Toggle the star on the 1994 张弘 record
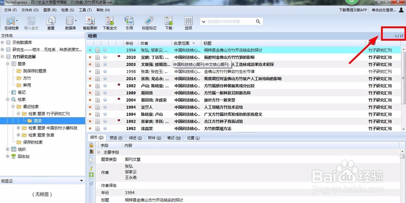Viewport: 406px width, 203px height. click(x=105, y=50)
